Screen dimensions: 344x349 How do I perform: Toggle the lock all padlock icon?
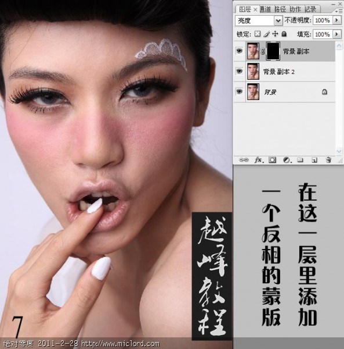tap(284, 34)
